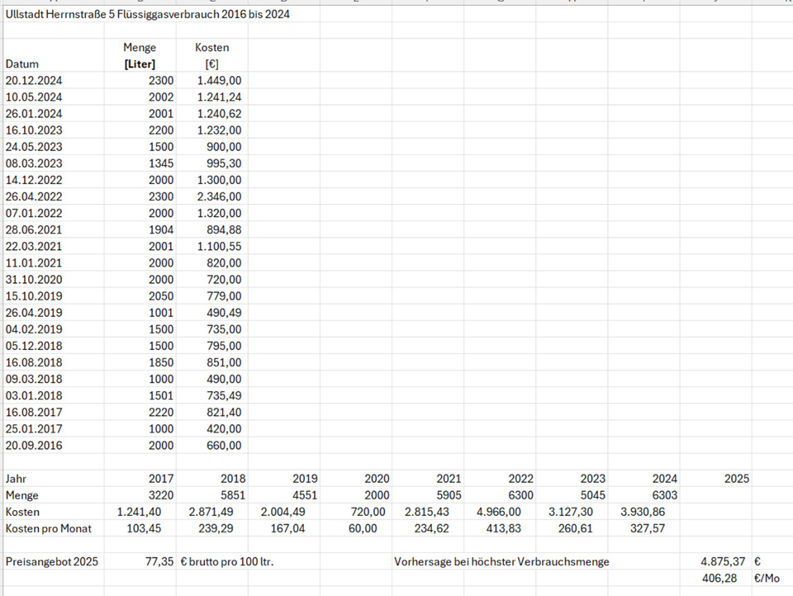
Task: Click the year 2025 cell
Action: tap(735, 479)
